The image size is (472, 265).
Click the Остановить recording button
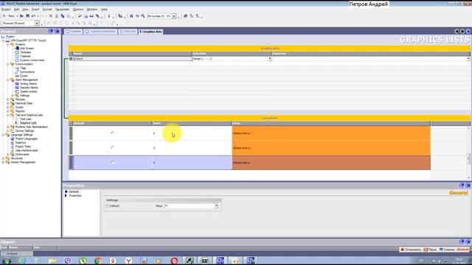click(412, 250)
